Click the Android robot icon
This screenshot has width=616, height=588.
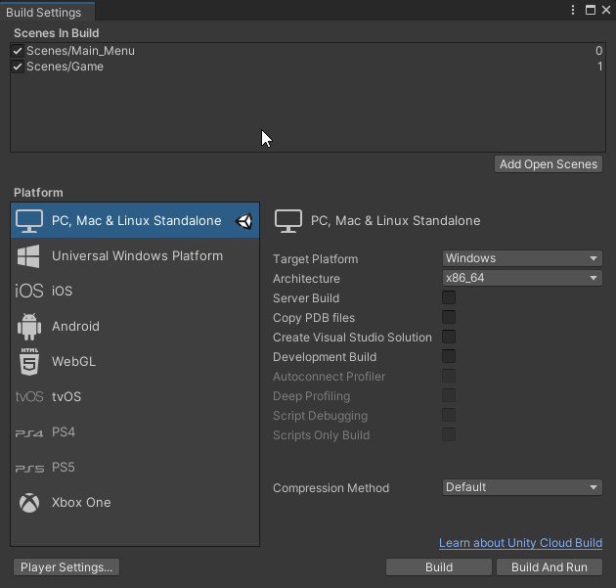[29, 327]
